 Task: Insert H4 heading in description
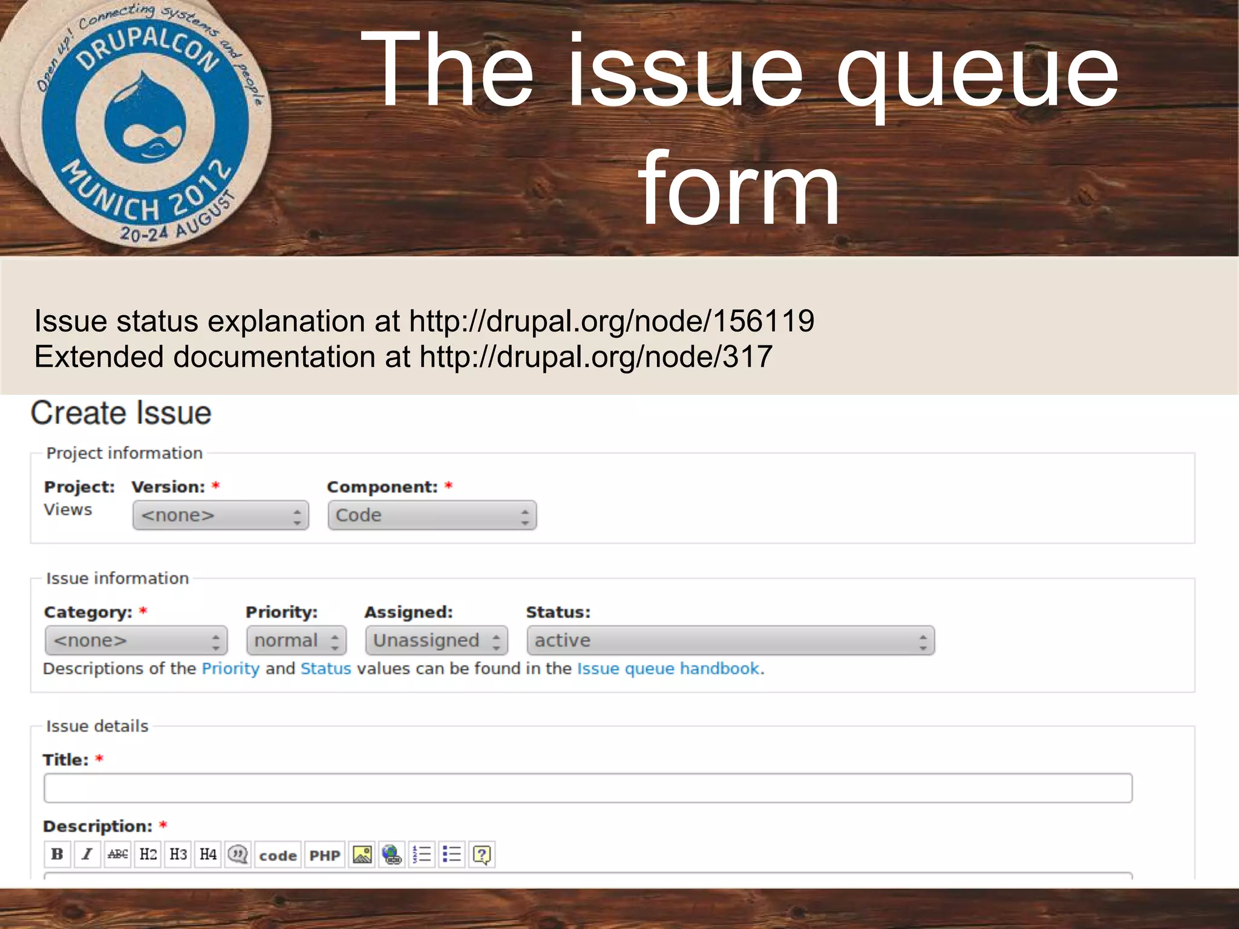pos(208,854)
